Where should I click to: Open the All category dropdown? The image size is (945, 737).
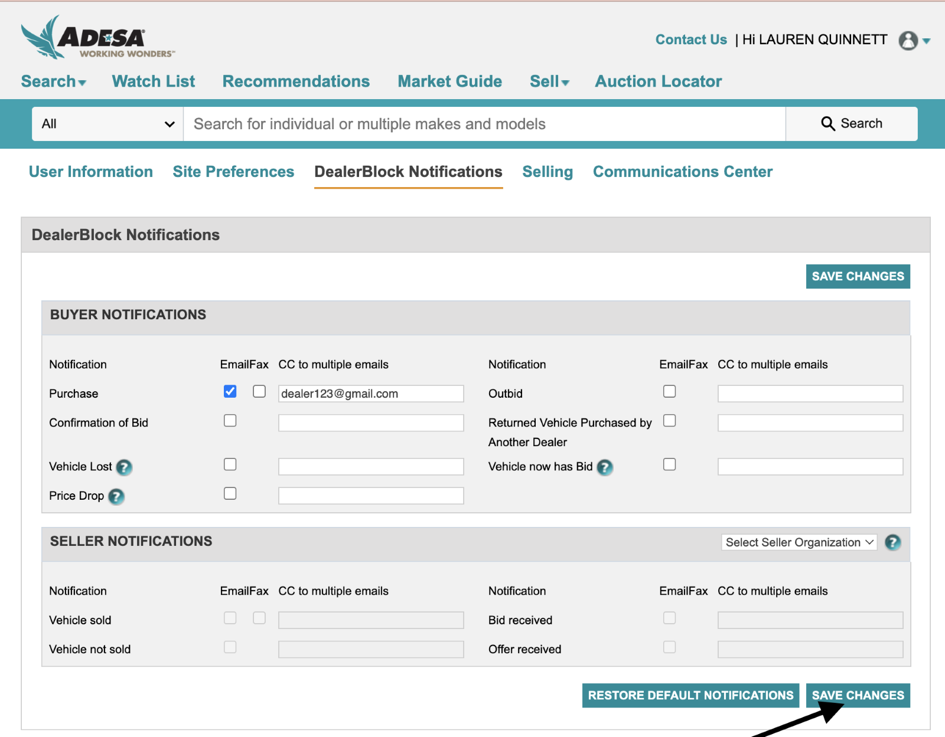coord(107,124)
